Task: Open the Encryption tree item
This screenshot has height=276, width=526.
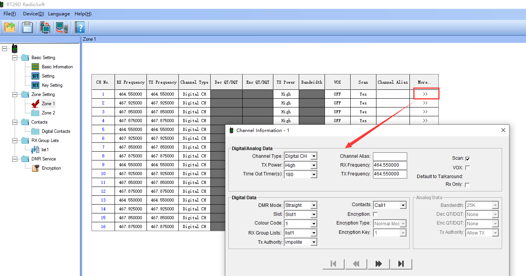Action: [51, 168]
